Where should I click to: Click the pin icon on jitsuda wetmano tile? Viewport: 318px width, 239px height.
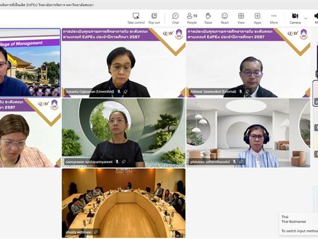pyautogui.click(x=95, y=232)
